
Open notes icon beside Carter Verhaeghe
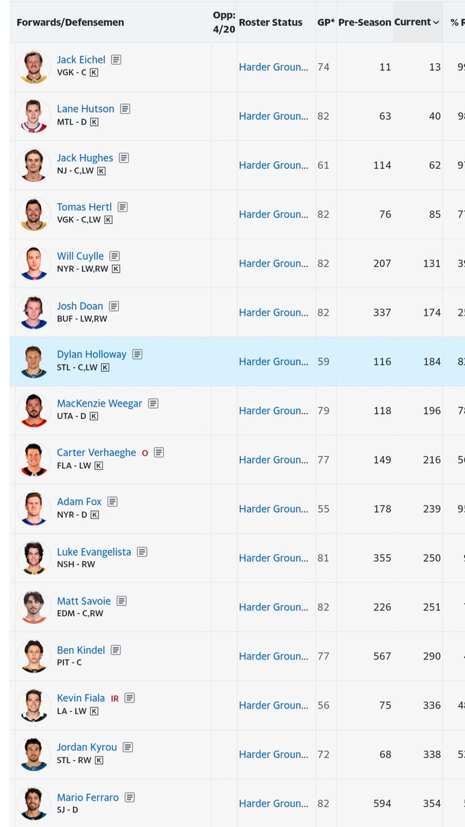coord(158,453)
